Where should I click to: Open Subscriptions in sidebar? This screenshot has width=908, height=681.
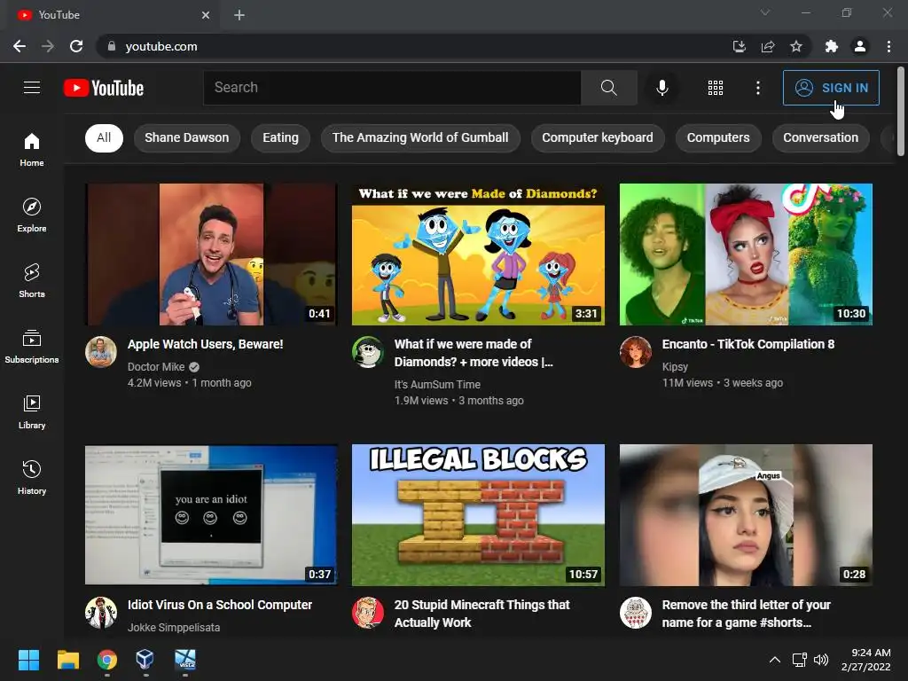(x=32, y=347)
